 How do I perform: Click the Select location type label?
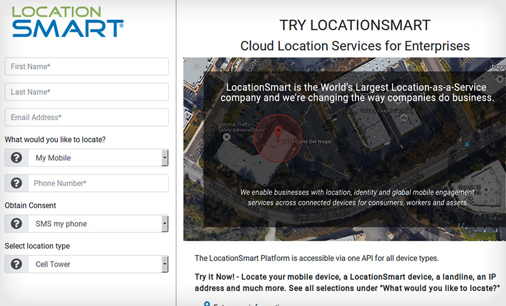tap(37, 246)
